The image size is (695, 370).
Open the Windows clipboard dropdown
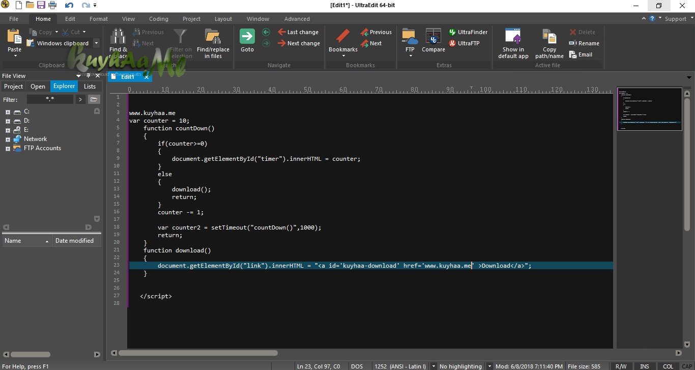tap(96, 43)
